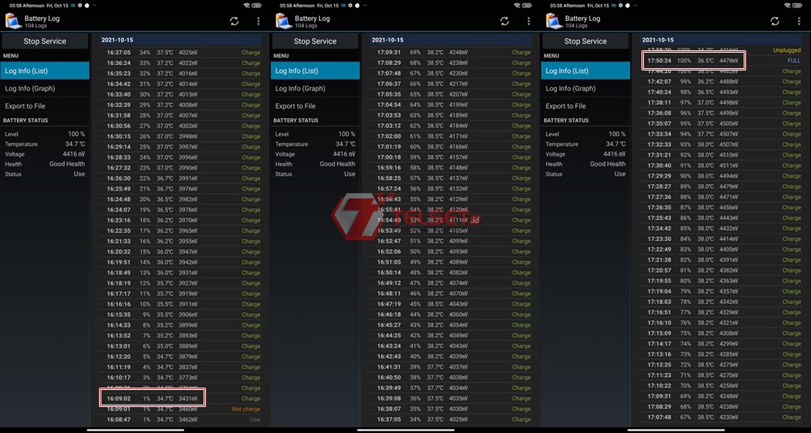
Task: Open the three-dot overflow menu in middle screen
Action: pyautogui.click(x=529, y=21)
